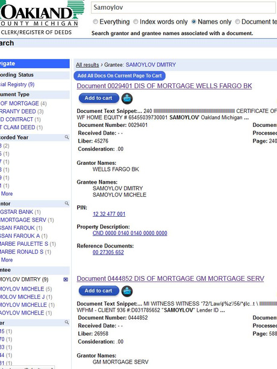Select Document text radio option
This screenshot has height=369, width=277.
pyautogui.click(x=238, y=22)
